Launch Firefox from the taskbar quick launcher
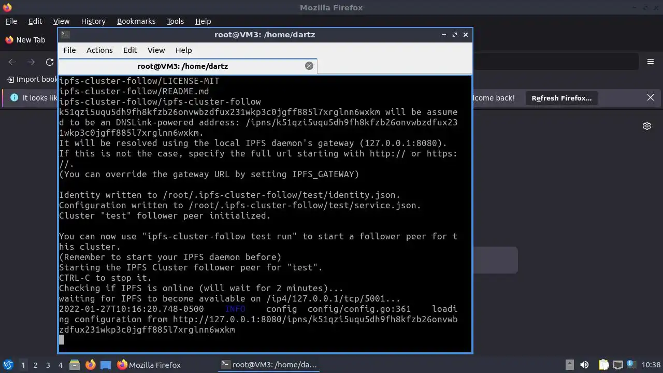This screenshot has height=373, width=663. [x=90, y=365]
